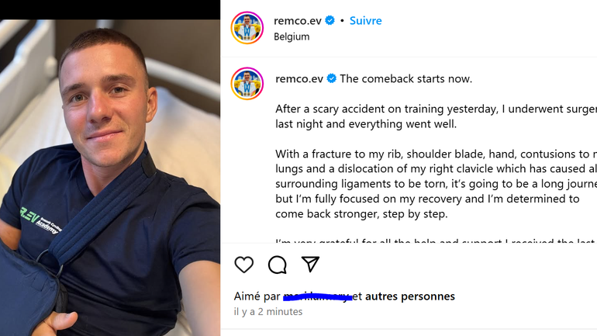597x336 pixels.
Task: Click the paragraph describing the rib fracture
Action: click(436, 184)
